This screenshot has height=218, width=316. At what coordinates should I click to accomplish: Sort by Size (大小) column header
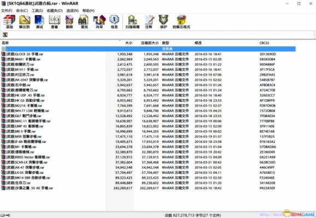(120, 43)
